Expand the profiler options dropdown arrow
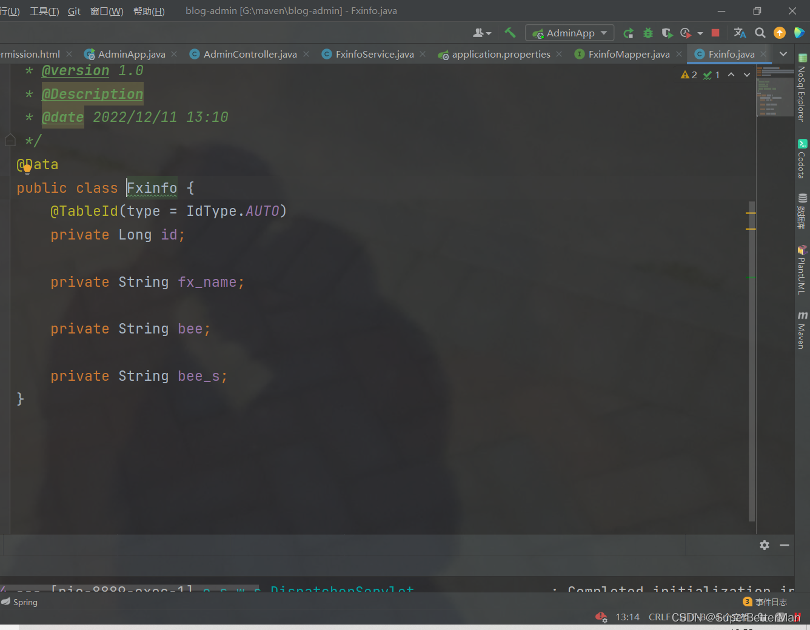Screen dimensions: 810x630 [x=700, y=33]
